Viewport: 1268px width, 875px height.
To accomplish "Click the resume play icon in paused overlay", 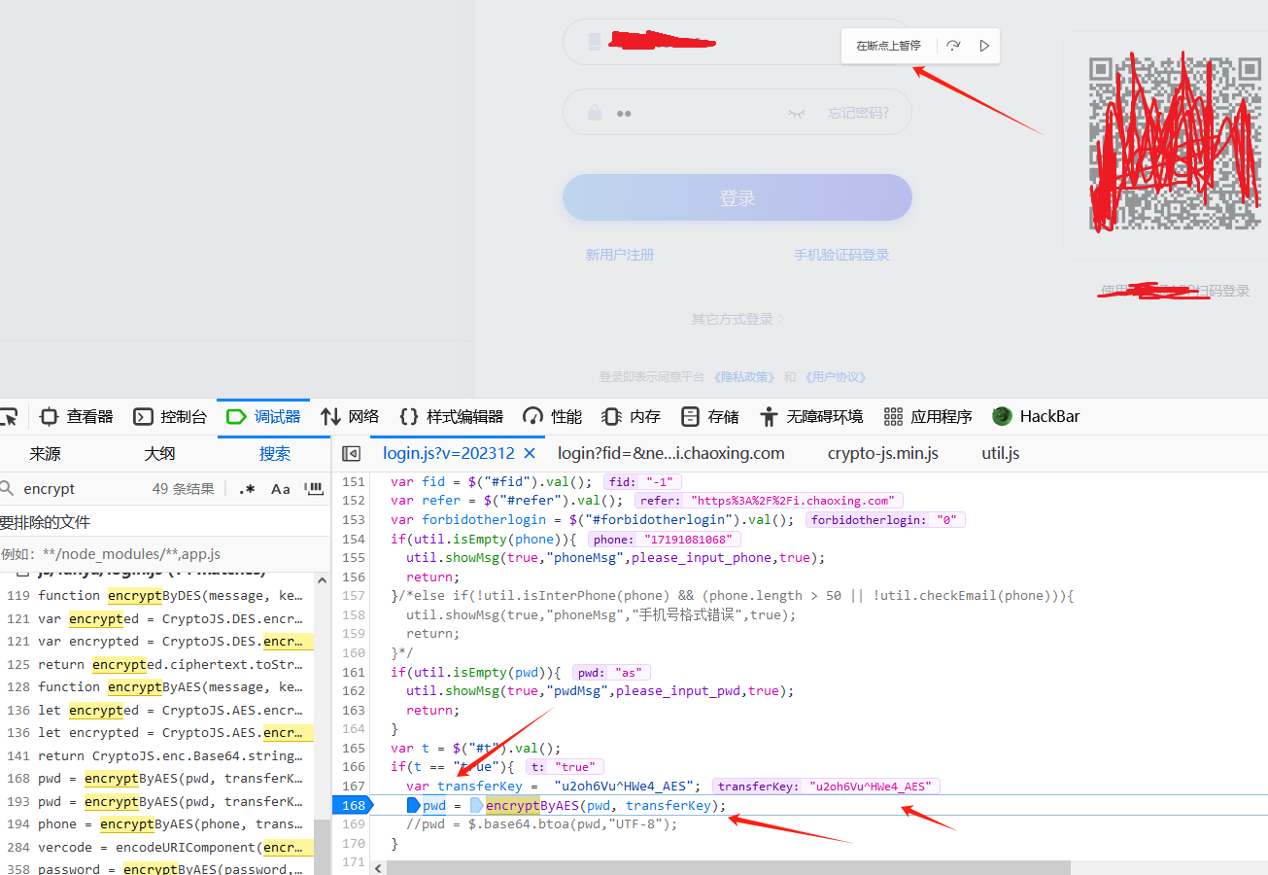I will coord(984,46).
